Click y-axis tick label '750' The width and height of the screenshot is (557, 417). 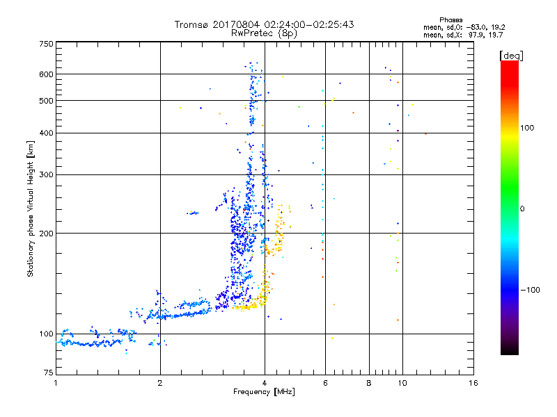(46, 44)
